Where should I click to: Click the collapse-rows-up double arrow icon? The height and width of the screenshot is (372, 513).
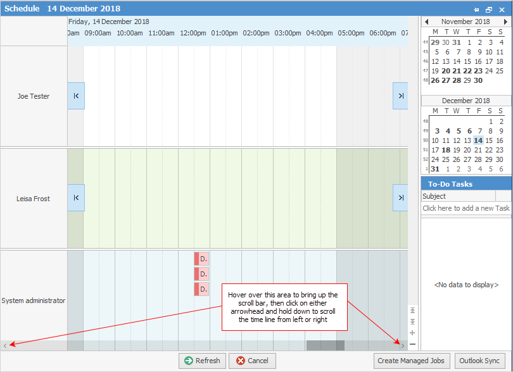(412, 311)
